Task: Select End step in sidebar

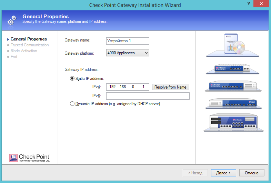Action: 14,57
